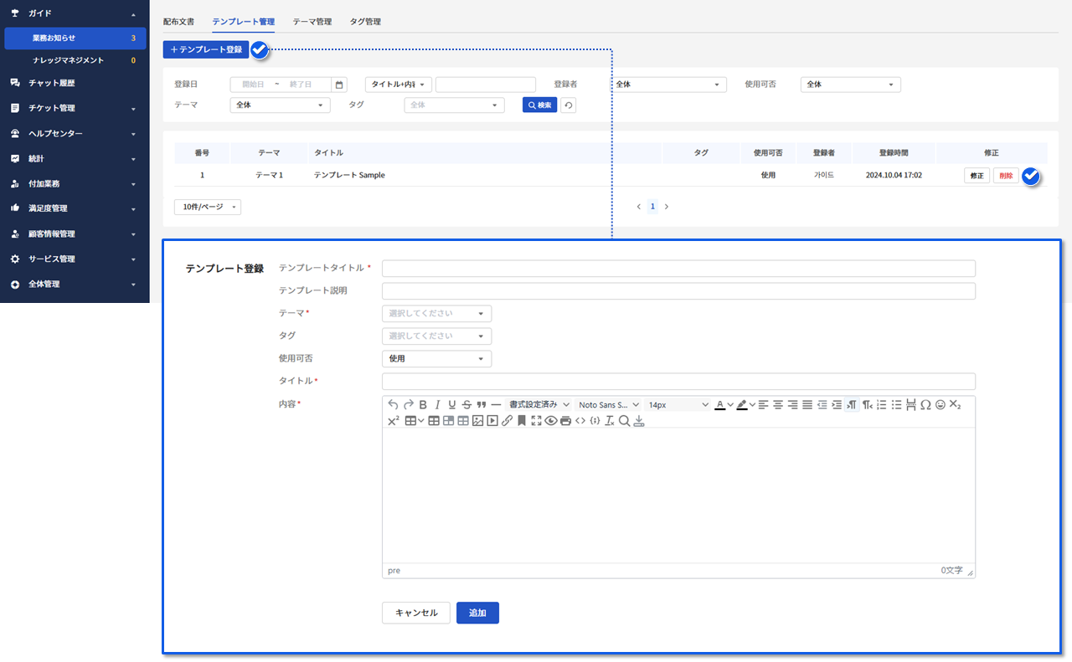Toggle source code view in editor
Viewport: 1072px width, 662px height.
[x=580, y=421]
